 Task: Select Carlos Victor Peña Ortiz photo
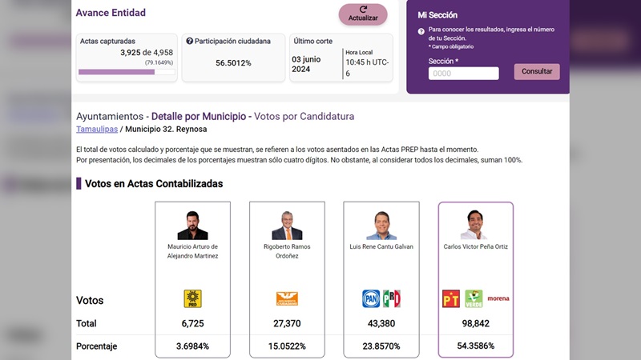[476, 225]
